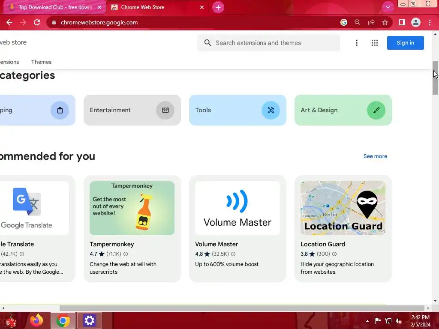Launch Firefox from the taskbar
This screenshot has height=329, width=439.
[x=36, y=320]
